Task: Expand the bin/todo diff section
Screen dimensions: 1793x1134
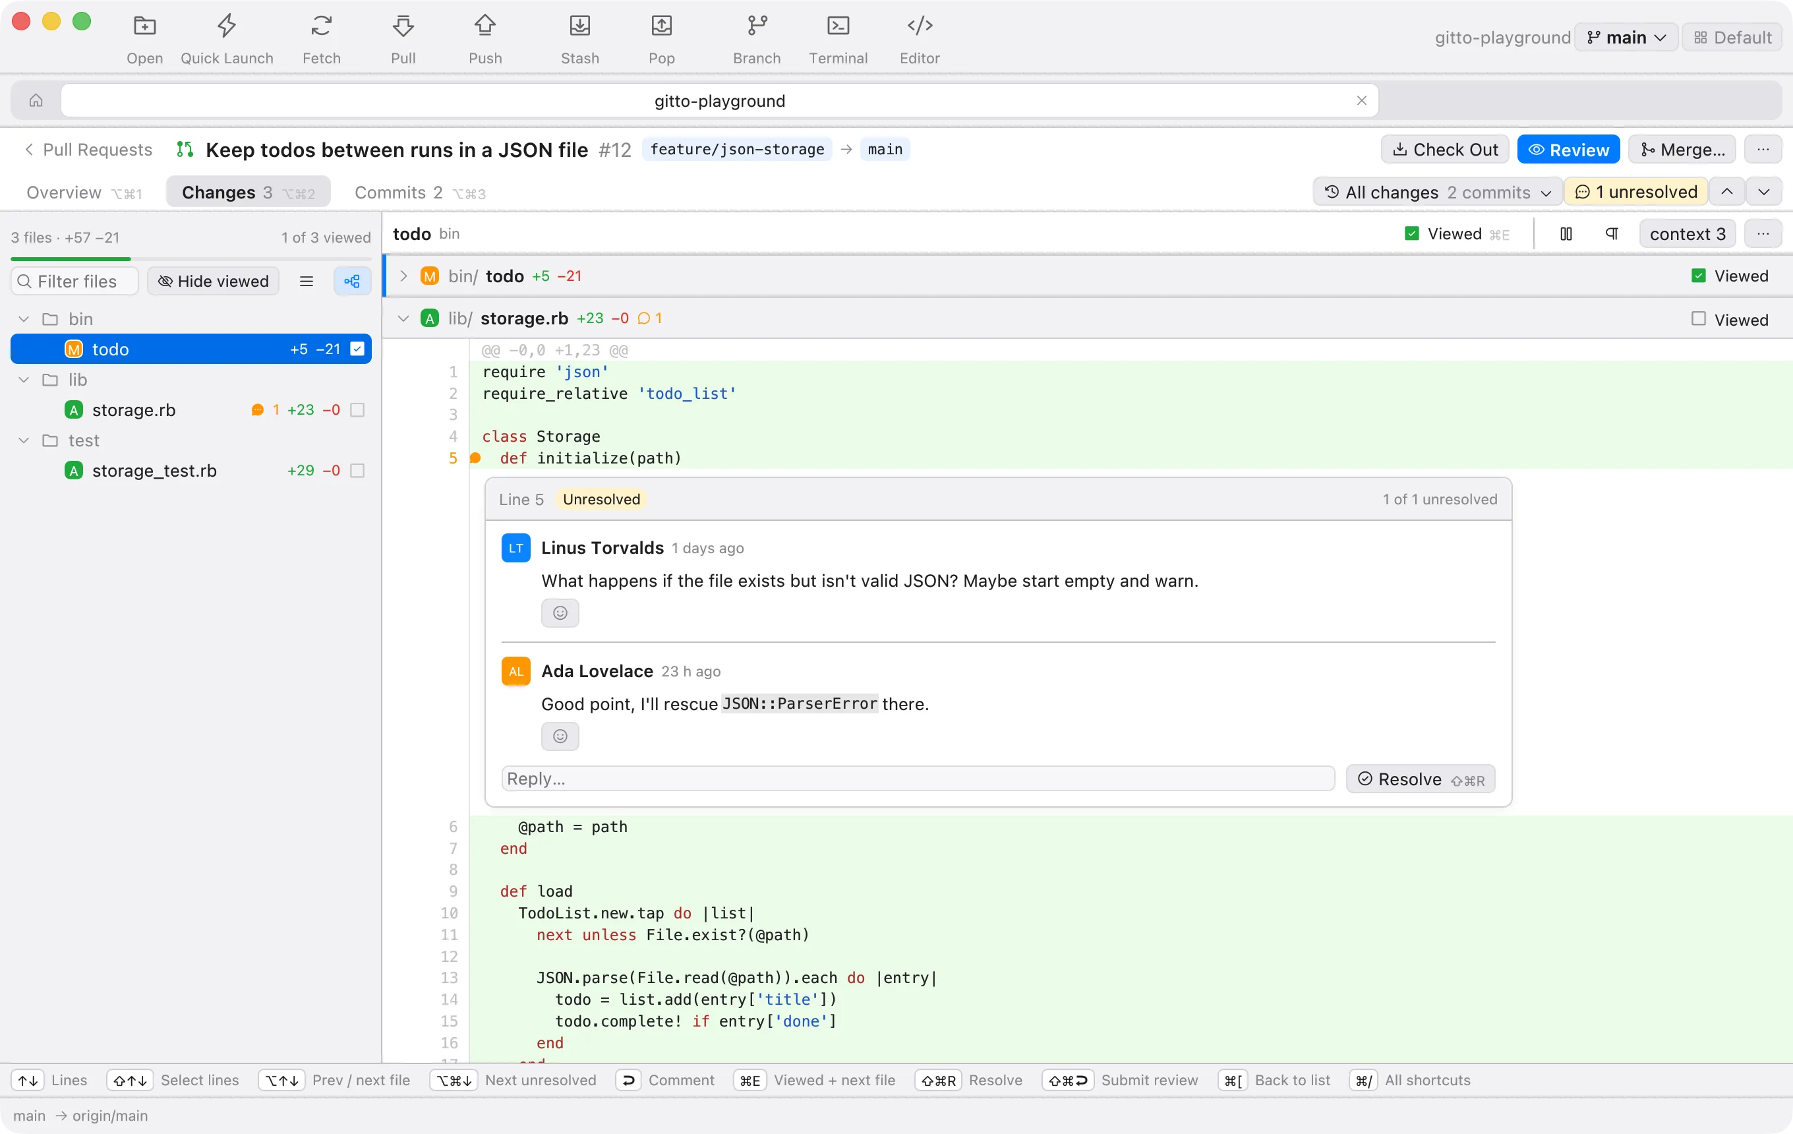Action: tap(403, 276)
